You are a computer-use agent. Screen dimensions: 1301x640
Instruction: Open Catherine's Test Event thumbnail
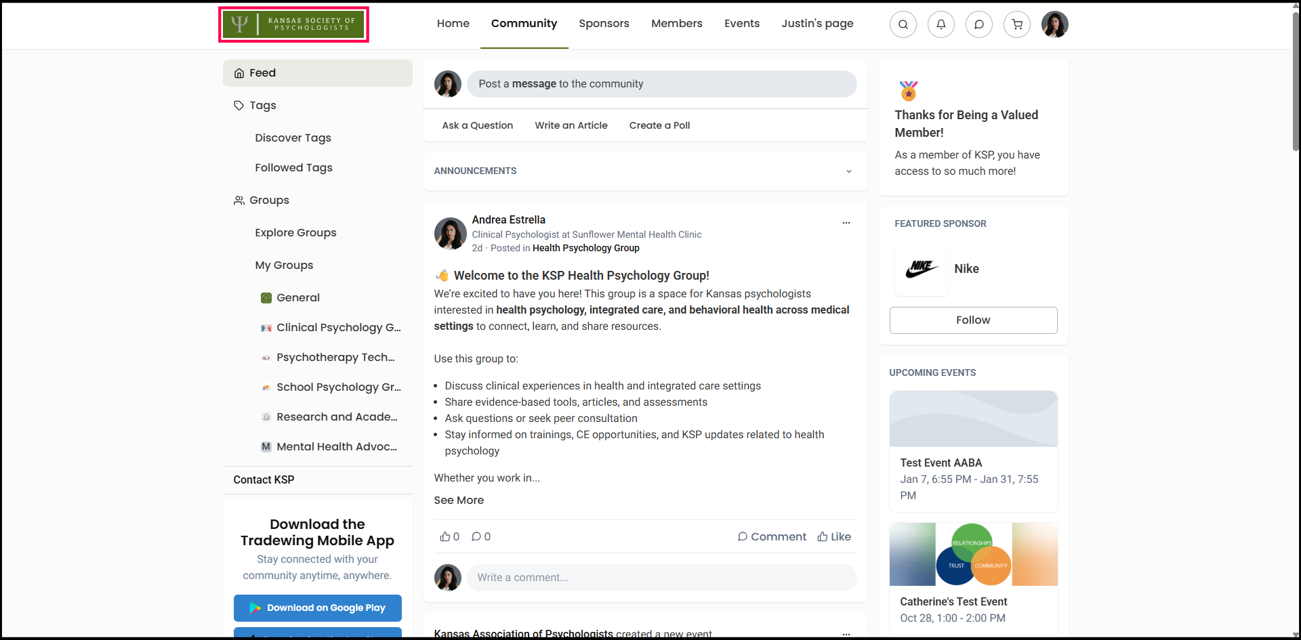(973, 554)
